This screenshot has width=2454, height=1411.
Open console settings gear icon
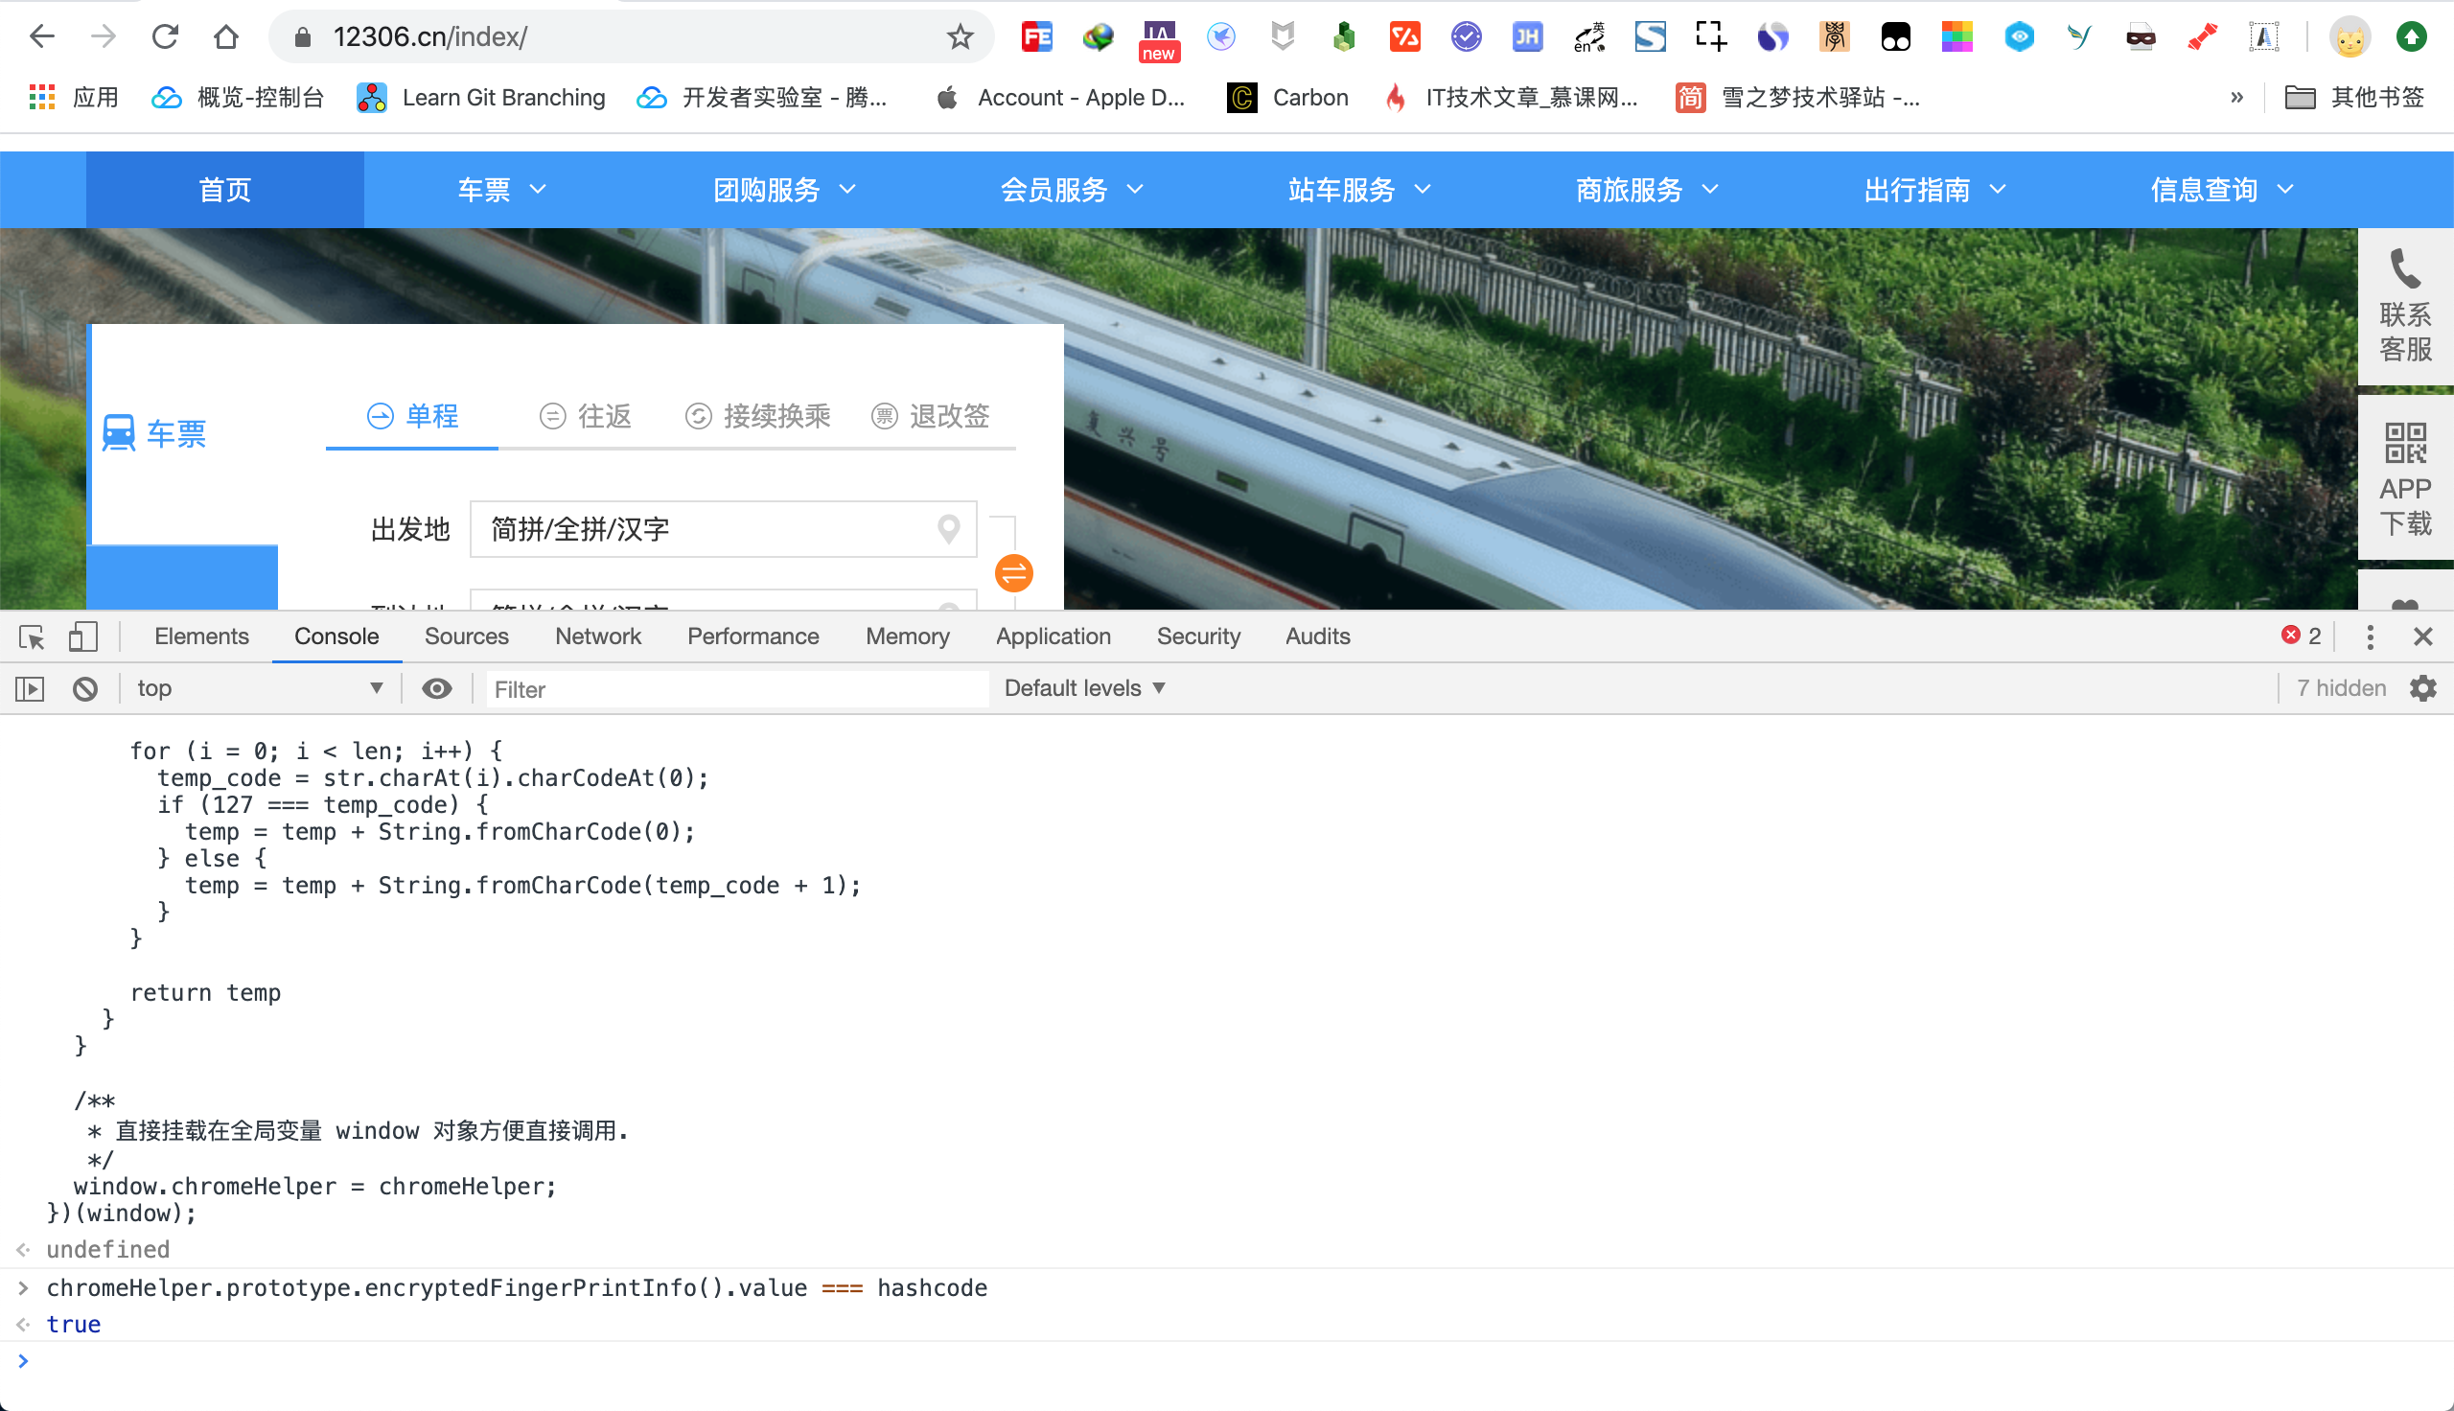(2422, 688)
